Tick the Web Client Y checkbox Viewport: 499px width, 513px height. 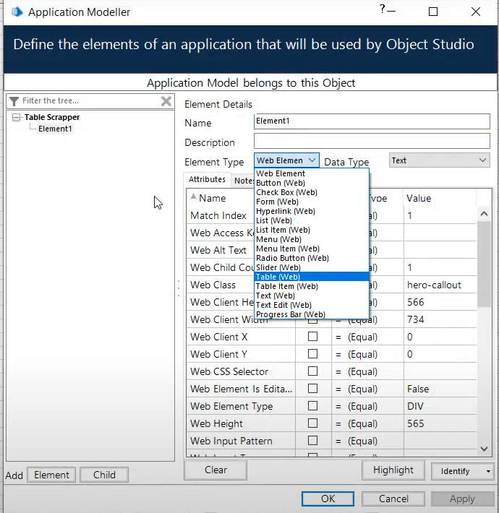[x=312, y=353]
